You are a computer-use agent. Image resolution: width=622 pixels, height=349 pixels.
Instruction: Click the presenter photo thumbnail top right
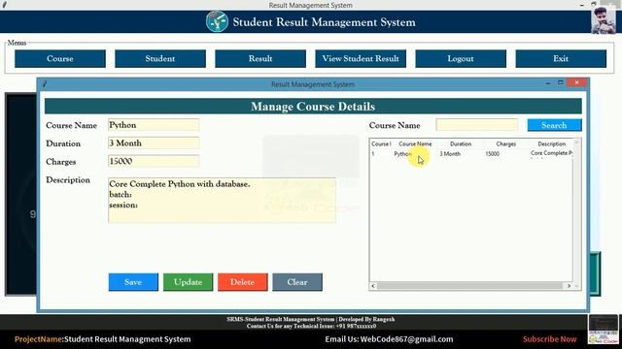tap(604, 20)
